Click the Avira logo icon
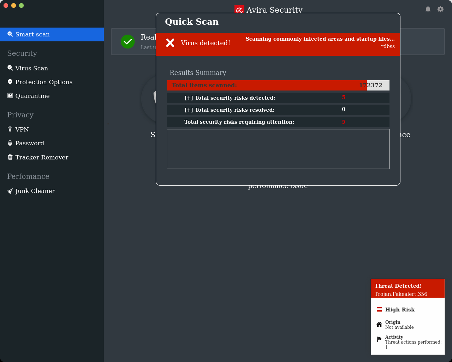Screen dimensions: 452x362 click(239, 10)
